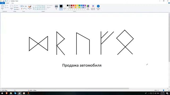Open Skype from the taskbar
This screenshot has height=95, width=170.
[15, 93]
